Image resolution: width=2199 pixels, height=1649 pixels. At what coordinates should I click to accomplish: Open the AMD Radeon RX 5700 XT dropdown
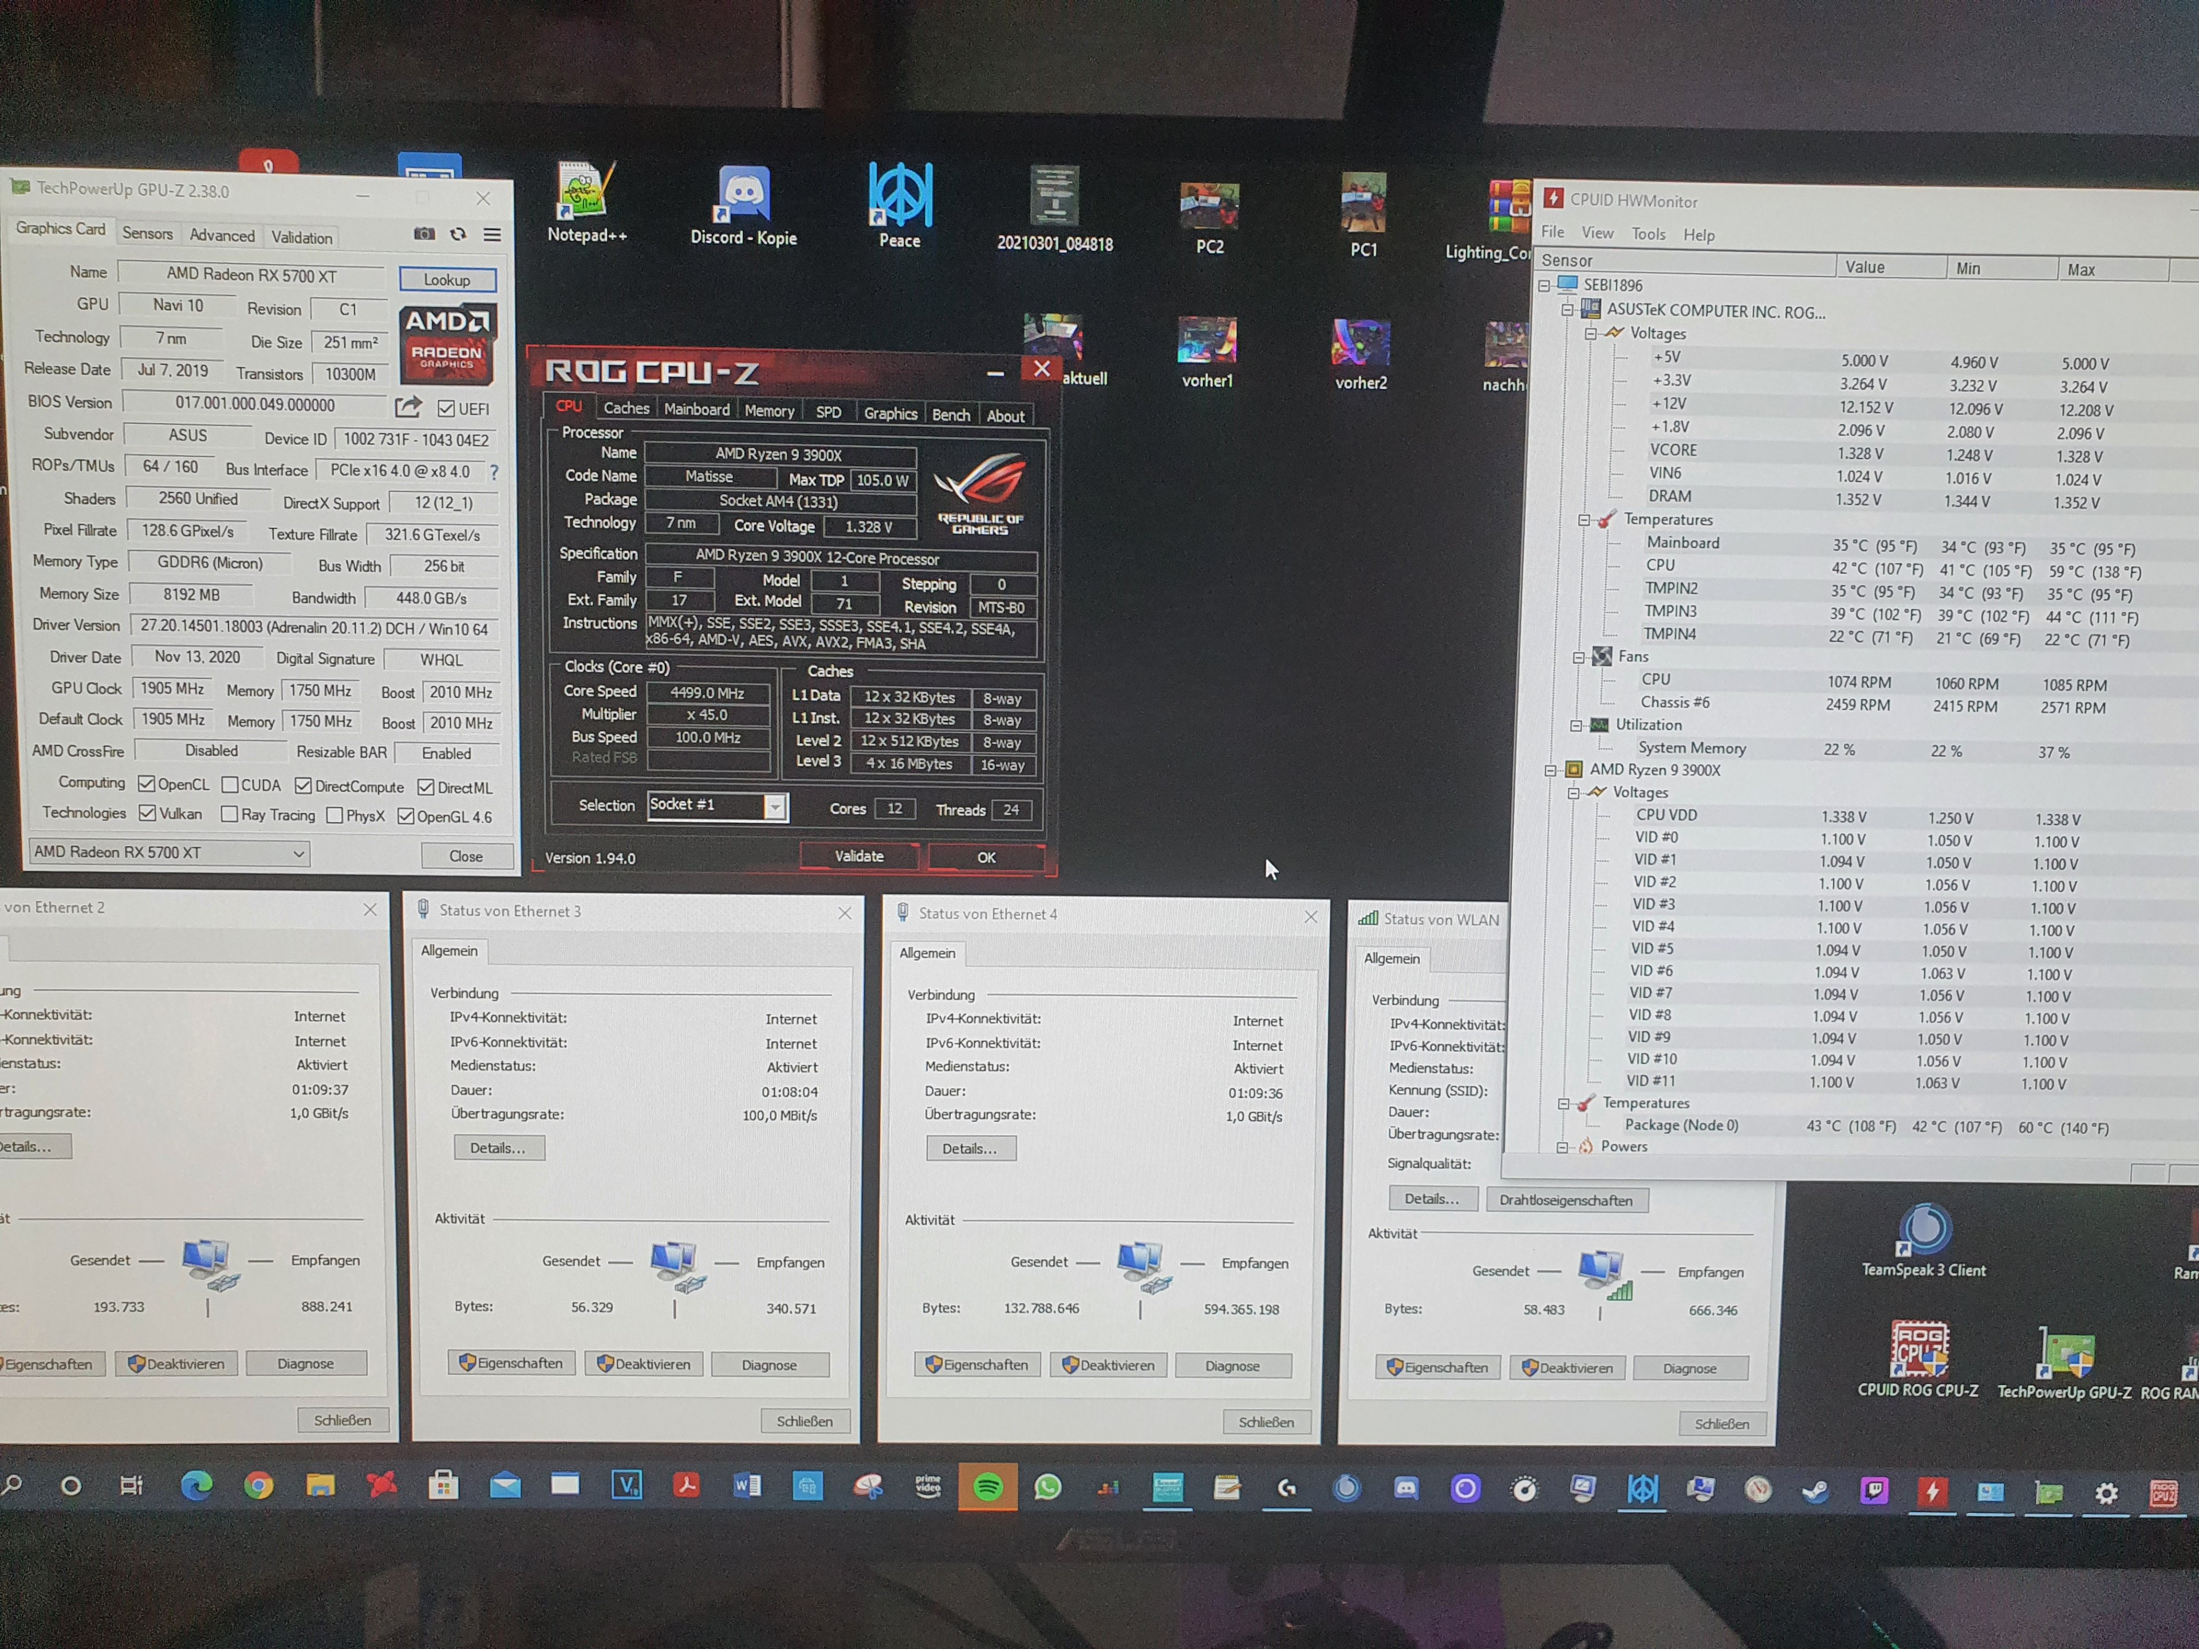pyautogui.click(x=169, y=853)
